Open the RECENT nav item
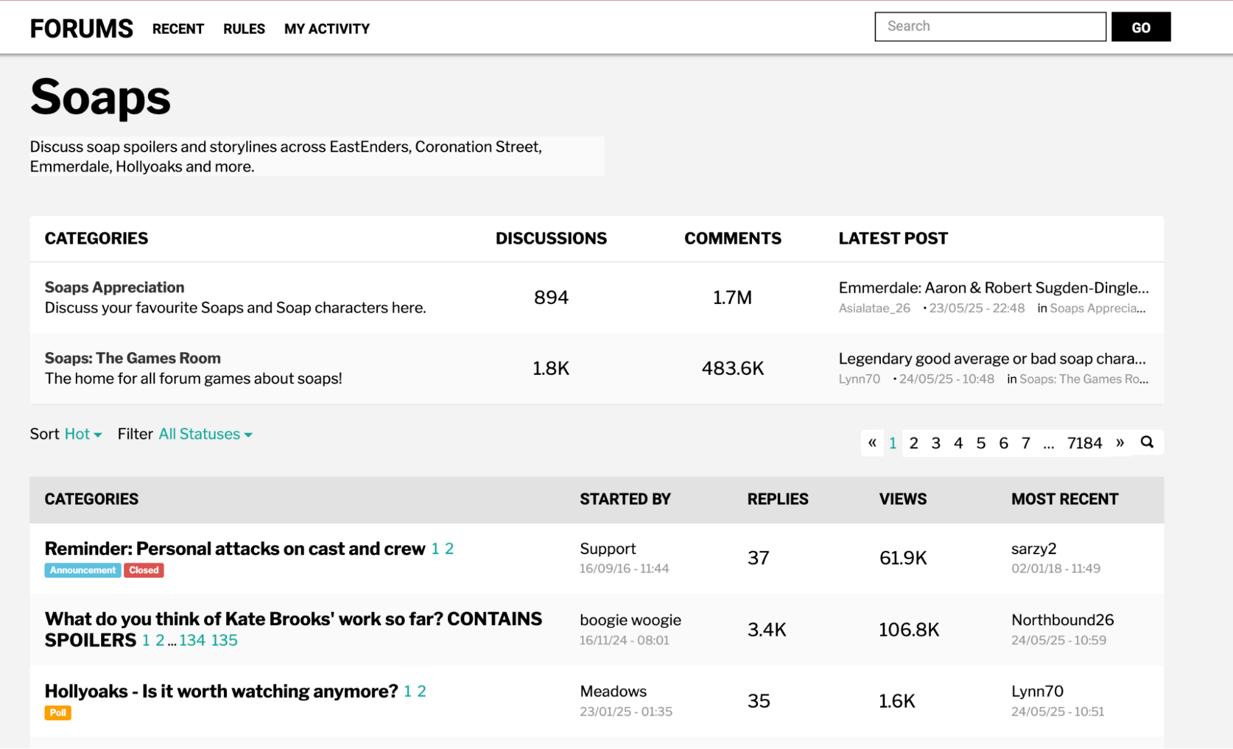The image size is (1233, 749). pos(178,28)
